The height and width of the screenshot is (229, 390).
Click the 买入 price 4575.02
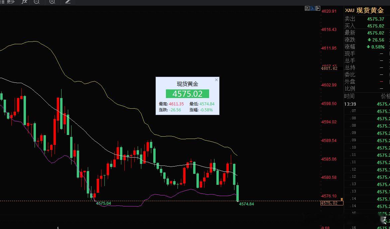click(x=376, y=26)
